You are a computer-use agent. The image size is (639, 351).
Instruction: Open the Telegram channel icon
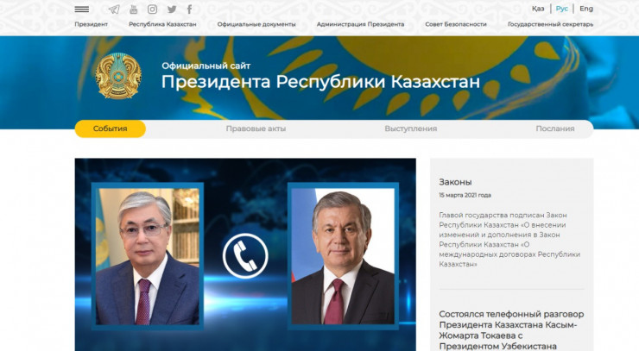coord(114,9)
